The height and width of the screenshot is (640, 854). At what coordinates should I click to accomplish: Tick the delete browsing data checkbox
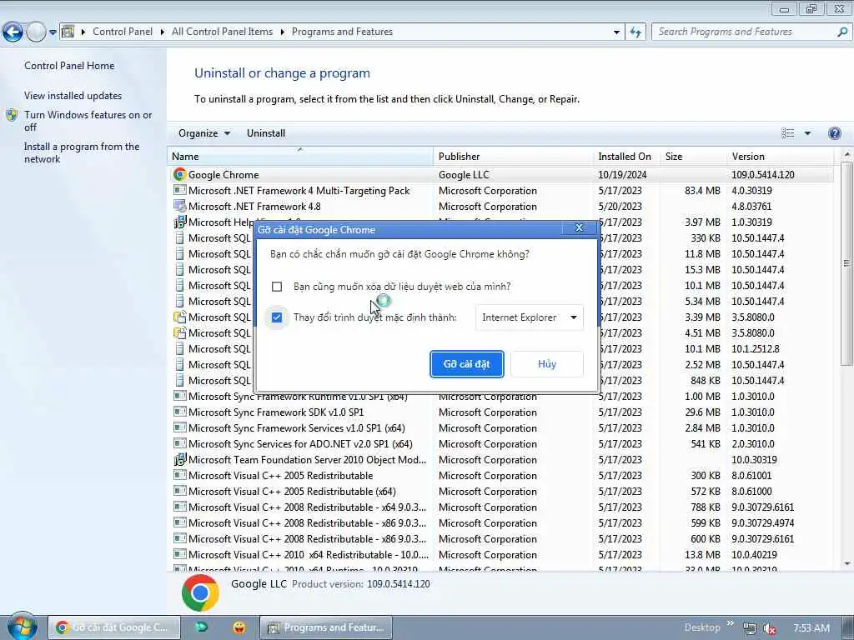pos(277,287)
